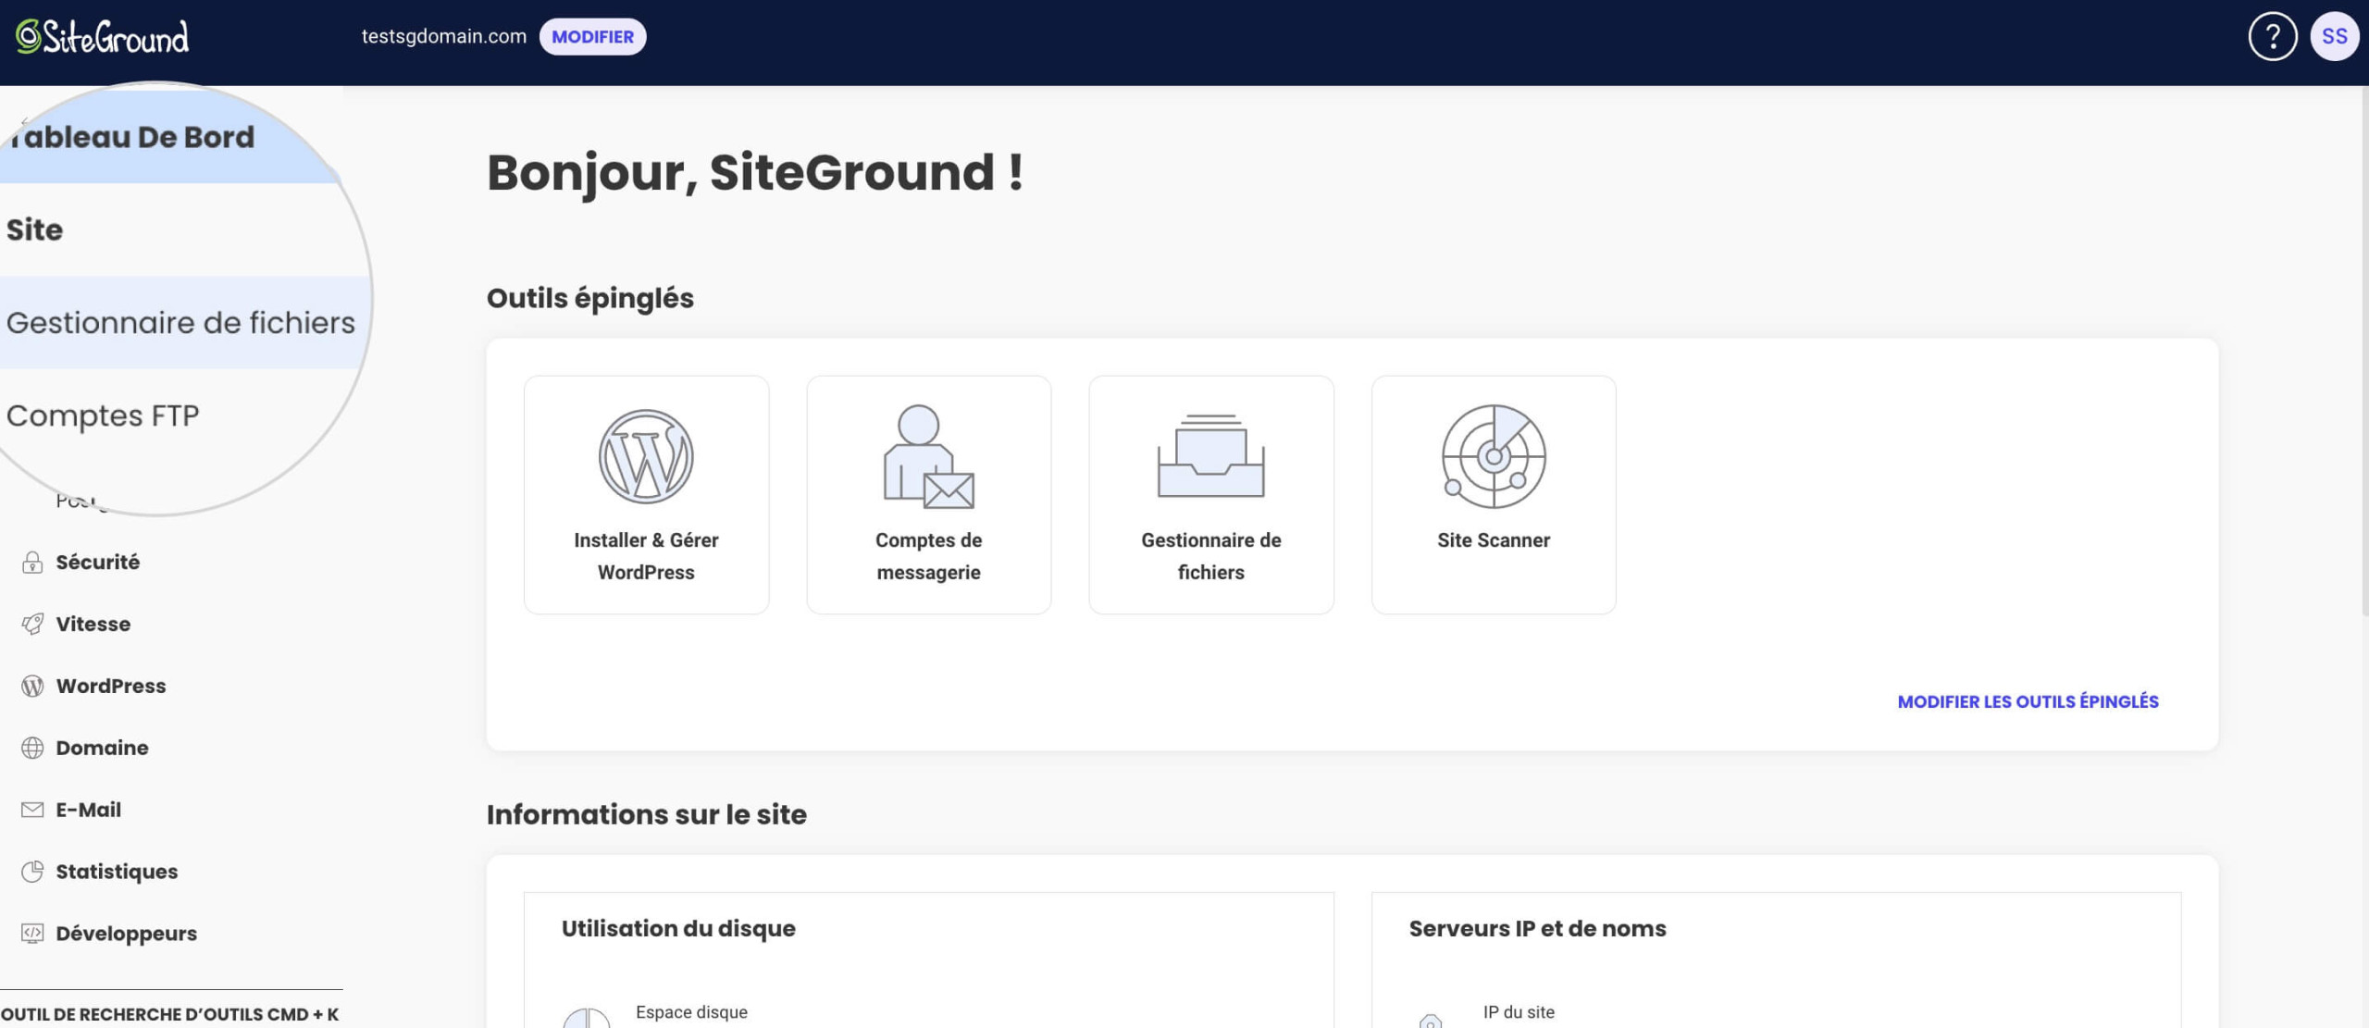Open the SS user avatar menu
Image resolution: width=2369 pixels, height=1028 pixels.
pos(2334,37)
